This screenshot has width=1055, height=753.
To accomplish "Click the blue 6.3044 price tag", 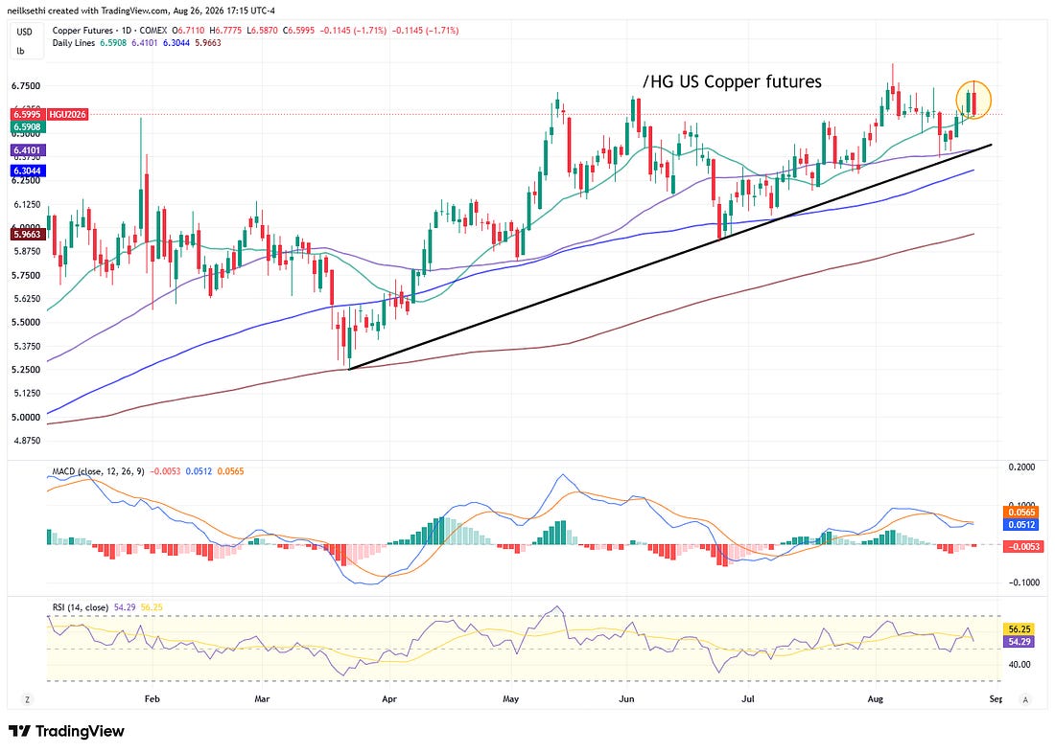I will click(x=27, y=171).
